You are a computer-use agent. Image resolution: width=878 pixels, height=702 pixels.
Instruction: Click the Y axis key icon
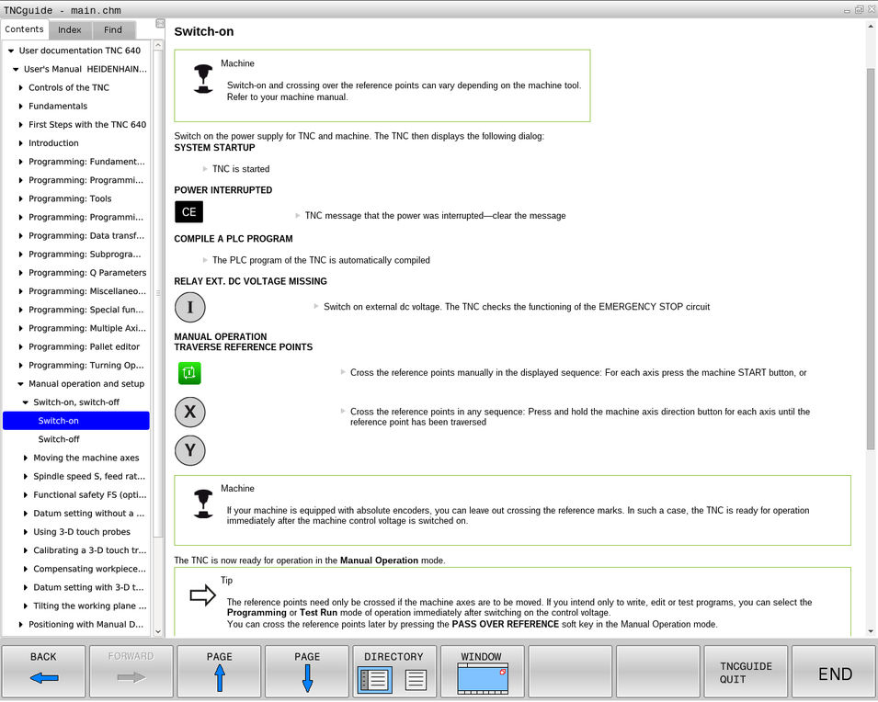tap(189, 450)
